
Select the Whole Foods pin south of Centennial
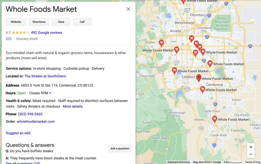tap(202, 90)
